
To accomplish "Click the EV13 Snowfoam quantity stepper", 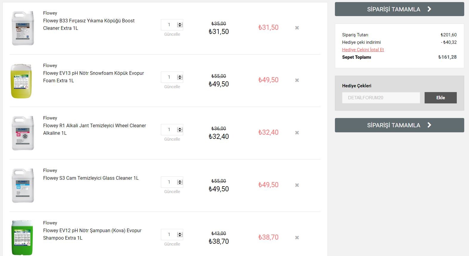I will pyautogui.click(x=180, y=77).
